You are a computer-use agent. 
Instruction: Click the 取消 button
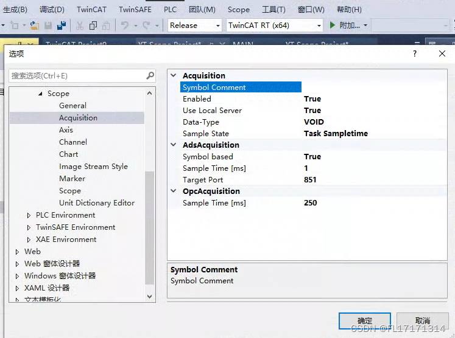pos(423,321)
